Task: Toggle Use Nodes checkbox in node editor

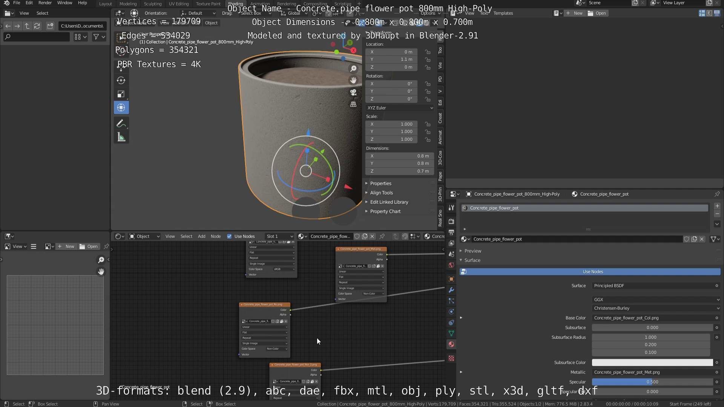Action: click(x=229, y=236)
